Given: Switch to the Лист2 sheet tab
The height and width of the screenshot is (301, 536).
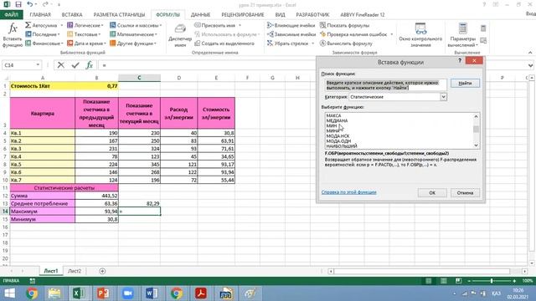Looking at the screenshot, I should coord(75,271).
